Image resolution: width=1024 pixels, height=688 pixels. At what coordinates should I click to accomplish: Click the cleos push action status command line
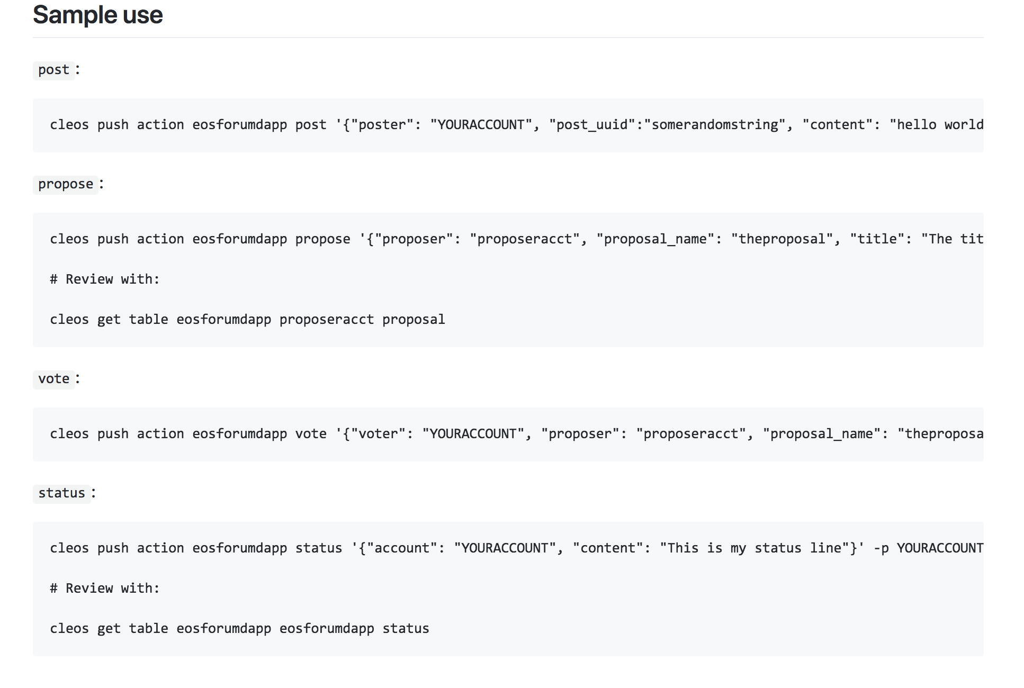click(517, 548)
